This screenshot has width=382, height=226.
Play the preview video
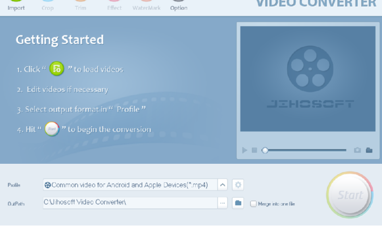pos(245,150)
